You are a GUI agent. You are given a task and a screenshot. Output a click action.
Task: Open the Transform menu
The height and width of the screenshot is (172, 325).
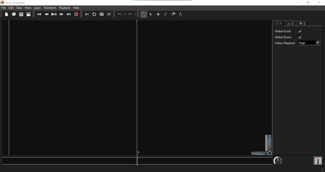click(x=50, y=8)
